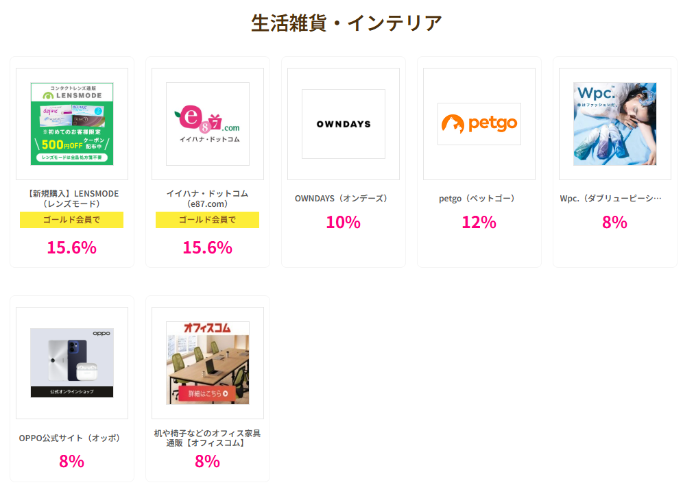Open the Wpc. umbrella brand image
Image resolution: width=683 pixels, height=485 pixels.
[615, 124]
